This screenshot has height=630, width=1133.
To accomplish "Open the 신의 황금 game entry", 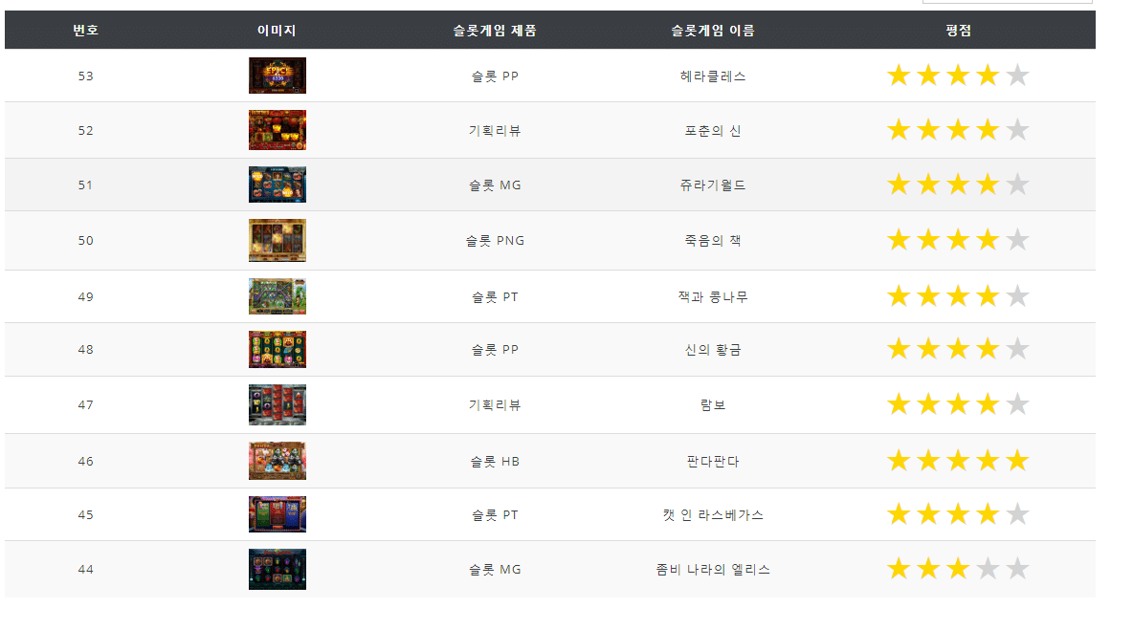I will pyautogui.click(x=713, y=350).
